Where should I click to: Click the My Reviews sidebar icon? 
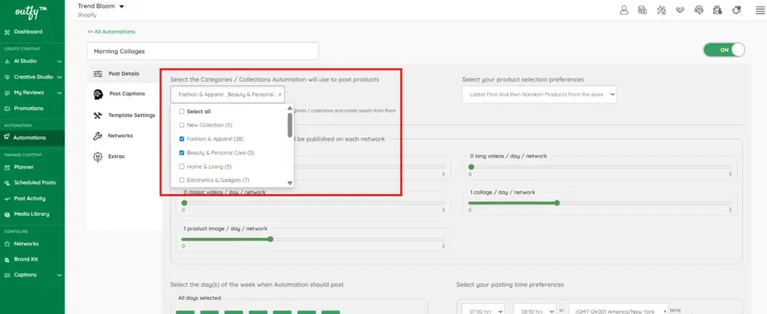7,92
